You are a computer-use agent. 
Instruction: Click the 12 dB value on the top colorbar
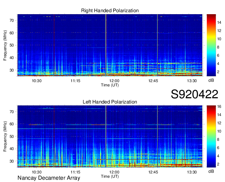pos(219,31)
